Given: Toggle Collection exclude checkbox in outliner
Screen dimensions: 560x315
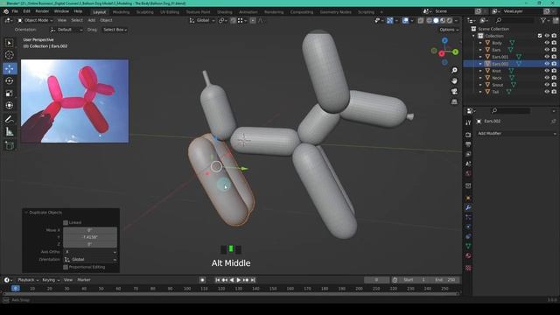Looking at the screenshot, I should point(540,36).
